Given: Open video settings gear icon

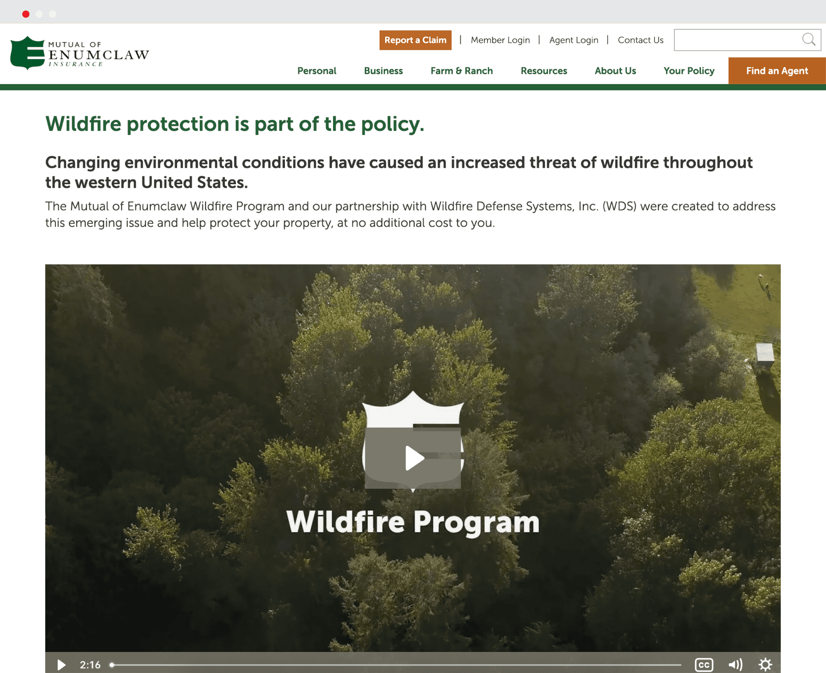Looking at the screenshot, I should pos(765,664).
